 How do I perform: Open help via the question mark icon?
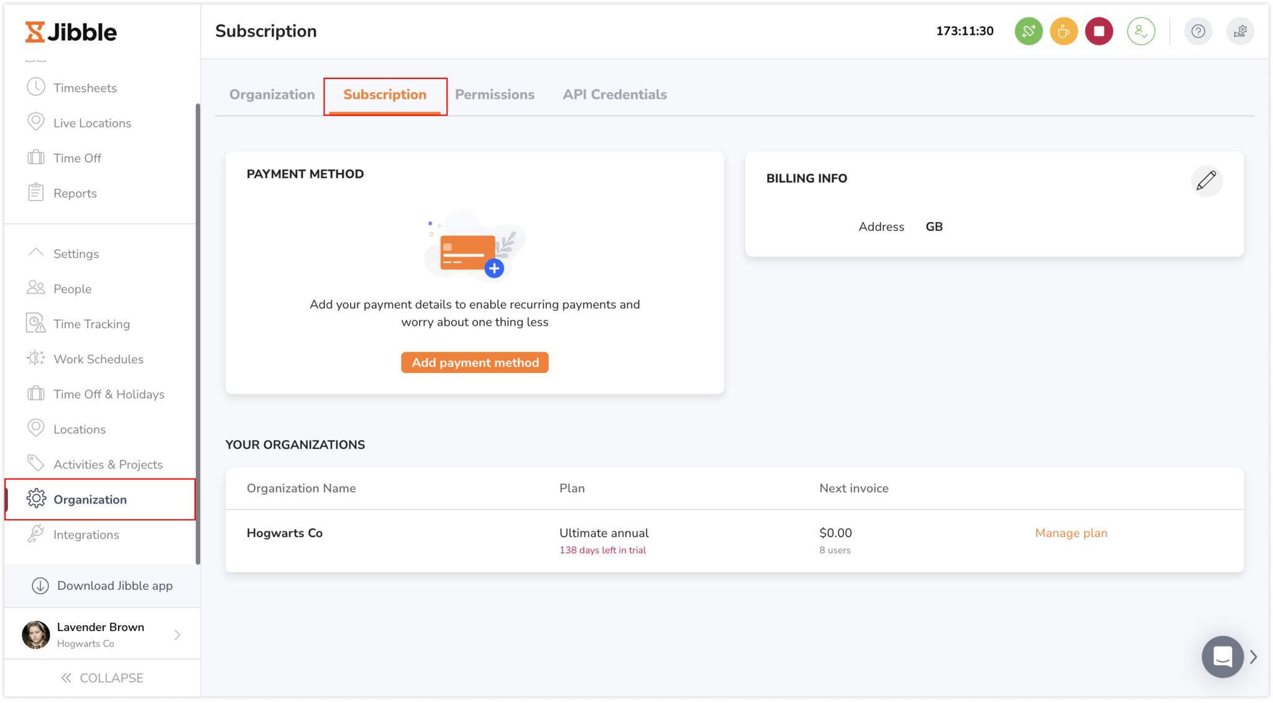pyautogui.click(x=1198, y=30)
